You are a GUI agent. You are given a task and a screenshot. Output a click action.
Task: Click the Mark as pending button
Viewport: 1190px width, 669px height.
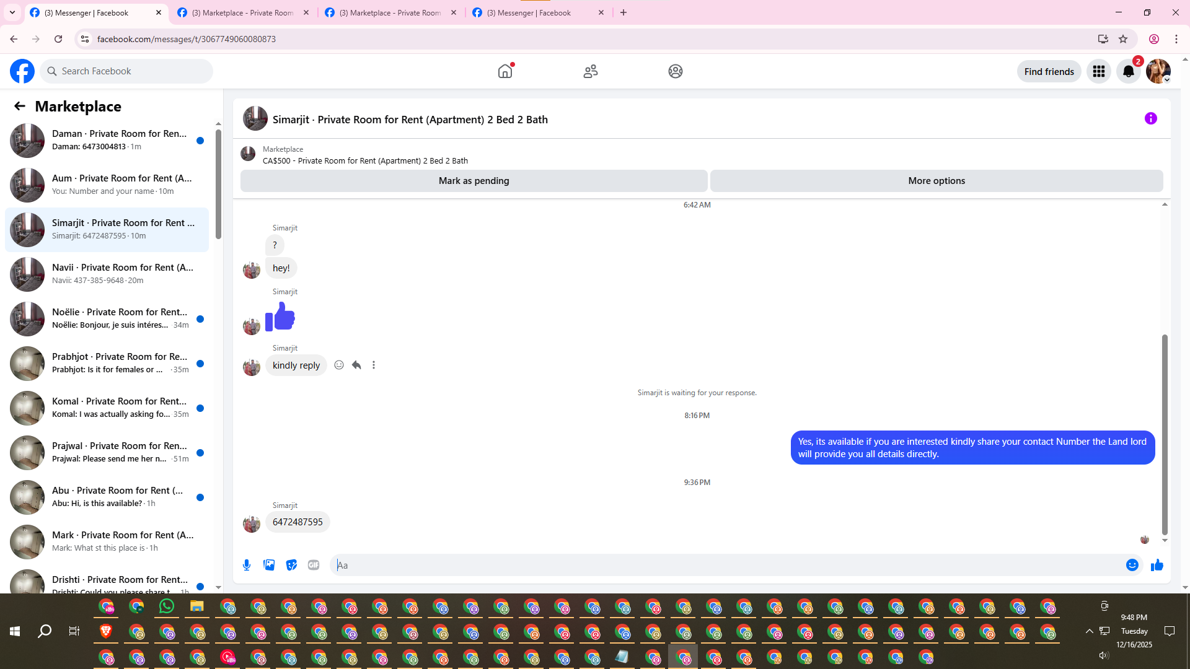474,181
